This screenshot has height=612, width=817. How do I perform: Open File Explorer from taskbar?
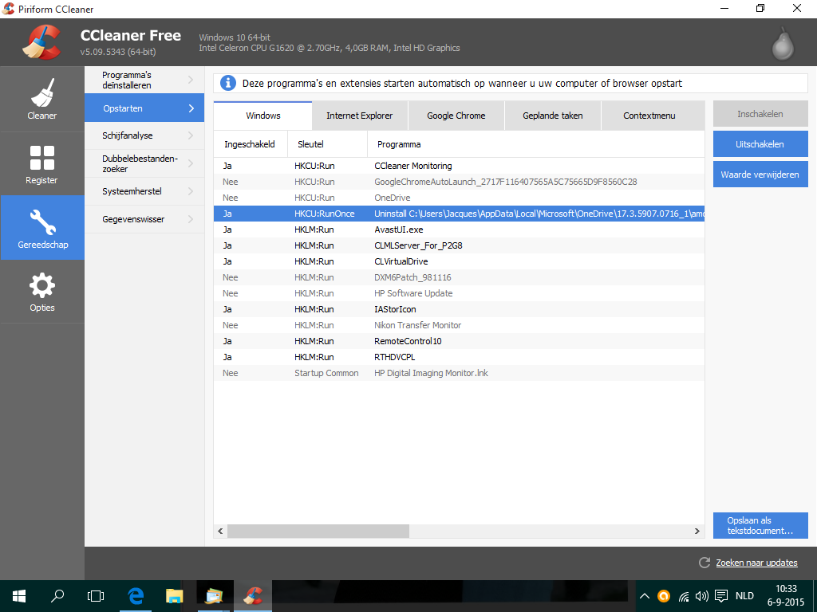click(174, 595)
